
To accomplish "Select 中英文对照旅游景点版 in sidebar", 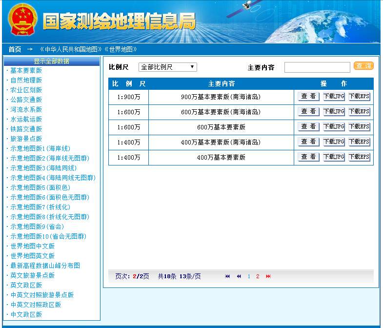I will (42, 295).
